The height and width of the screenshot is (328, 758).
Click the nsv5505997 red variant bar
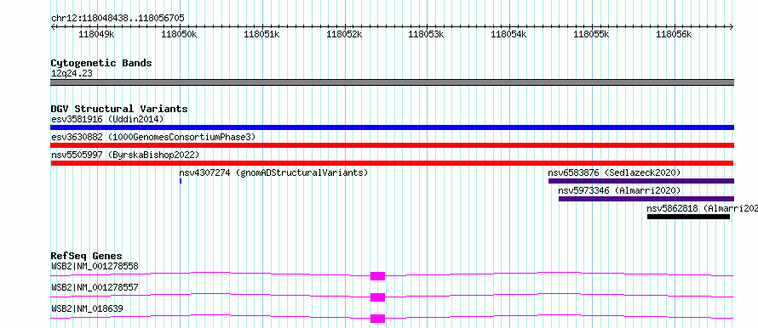click(x=392, y=163)
